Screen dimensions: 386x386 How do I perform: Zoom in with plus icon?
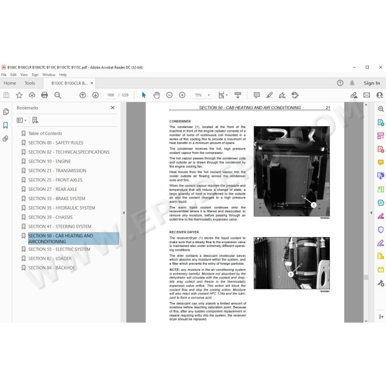(182, 95)
